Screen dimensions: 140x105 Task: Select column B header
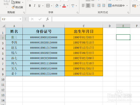pyautogui.click(x=43, y=26)
